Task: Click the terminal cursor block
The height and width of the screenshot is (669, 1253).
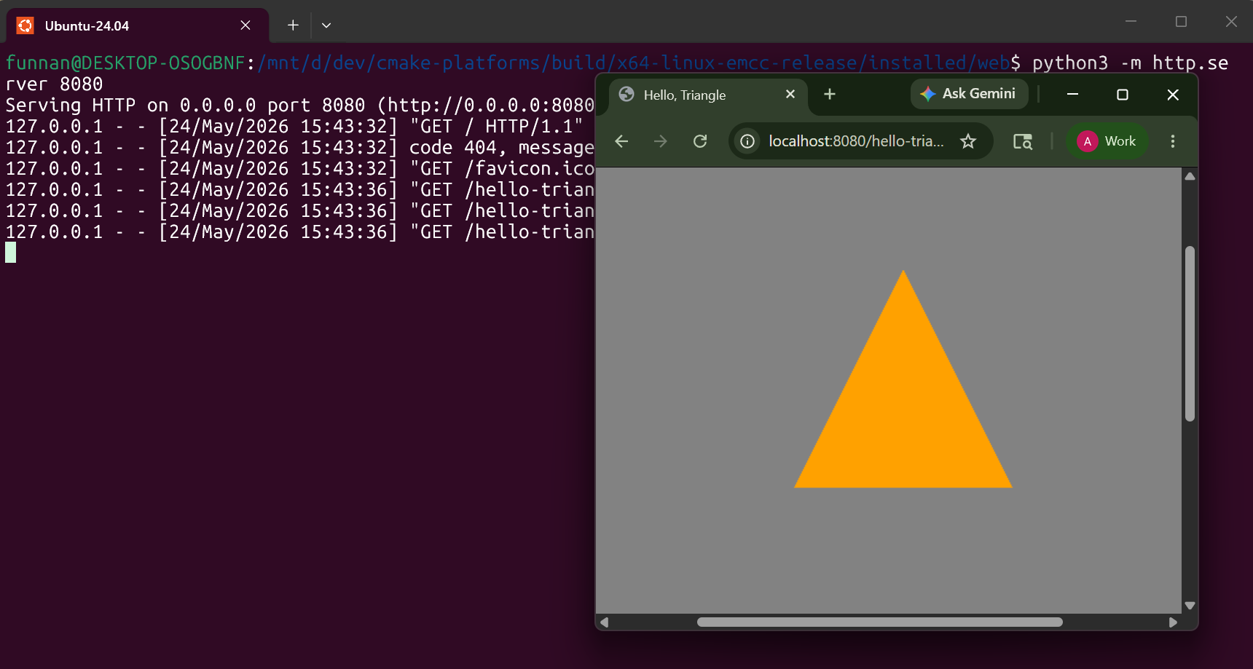Action: click(10, 253)
